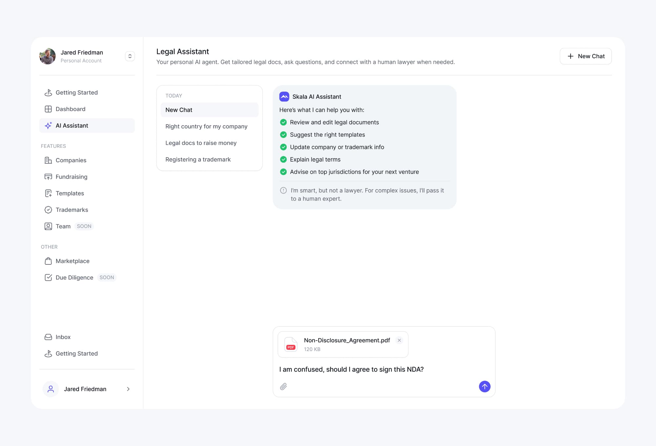
Task: Send message with purple arrow button
Action: [484, 387]
